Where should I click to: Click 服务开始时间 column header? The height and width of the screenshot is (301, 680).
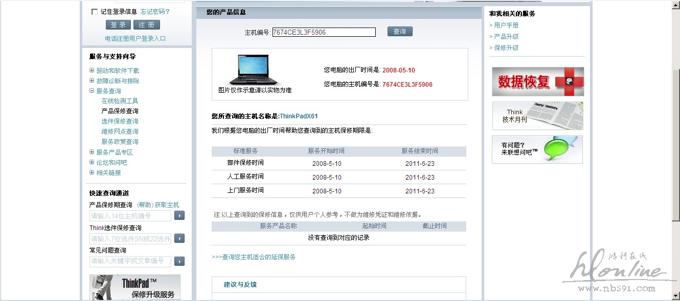point(326,151)
